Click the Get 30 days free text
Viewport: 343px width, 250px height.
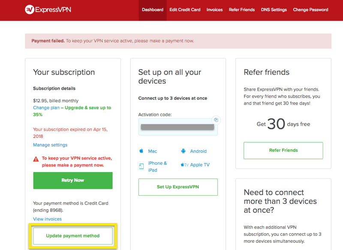[x=283, y=124]
